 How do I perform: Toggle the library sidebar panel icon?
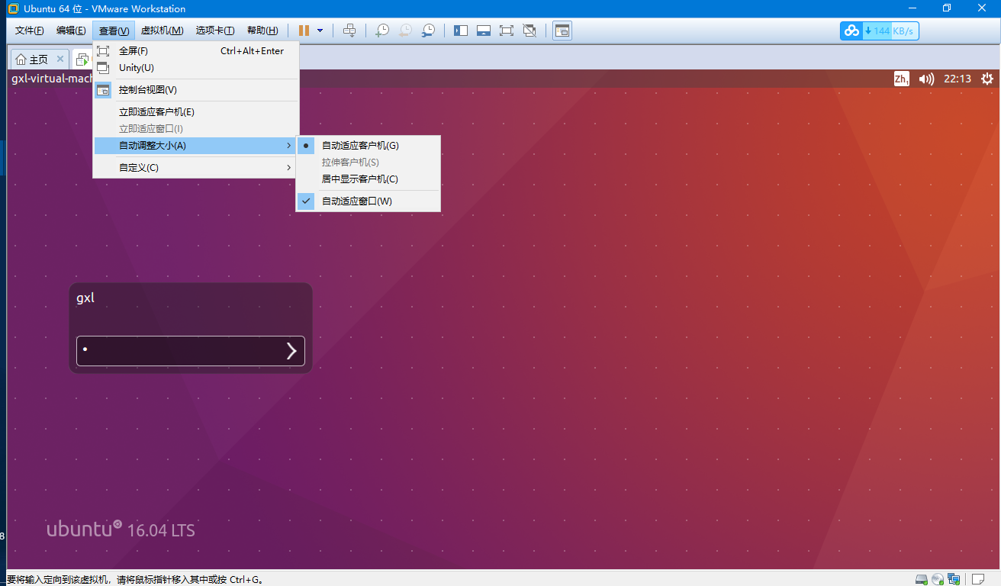461,31
